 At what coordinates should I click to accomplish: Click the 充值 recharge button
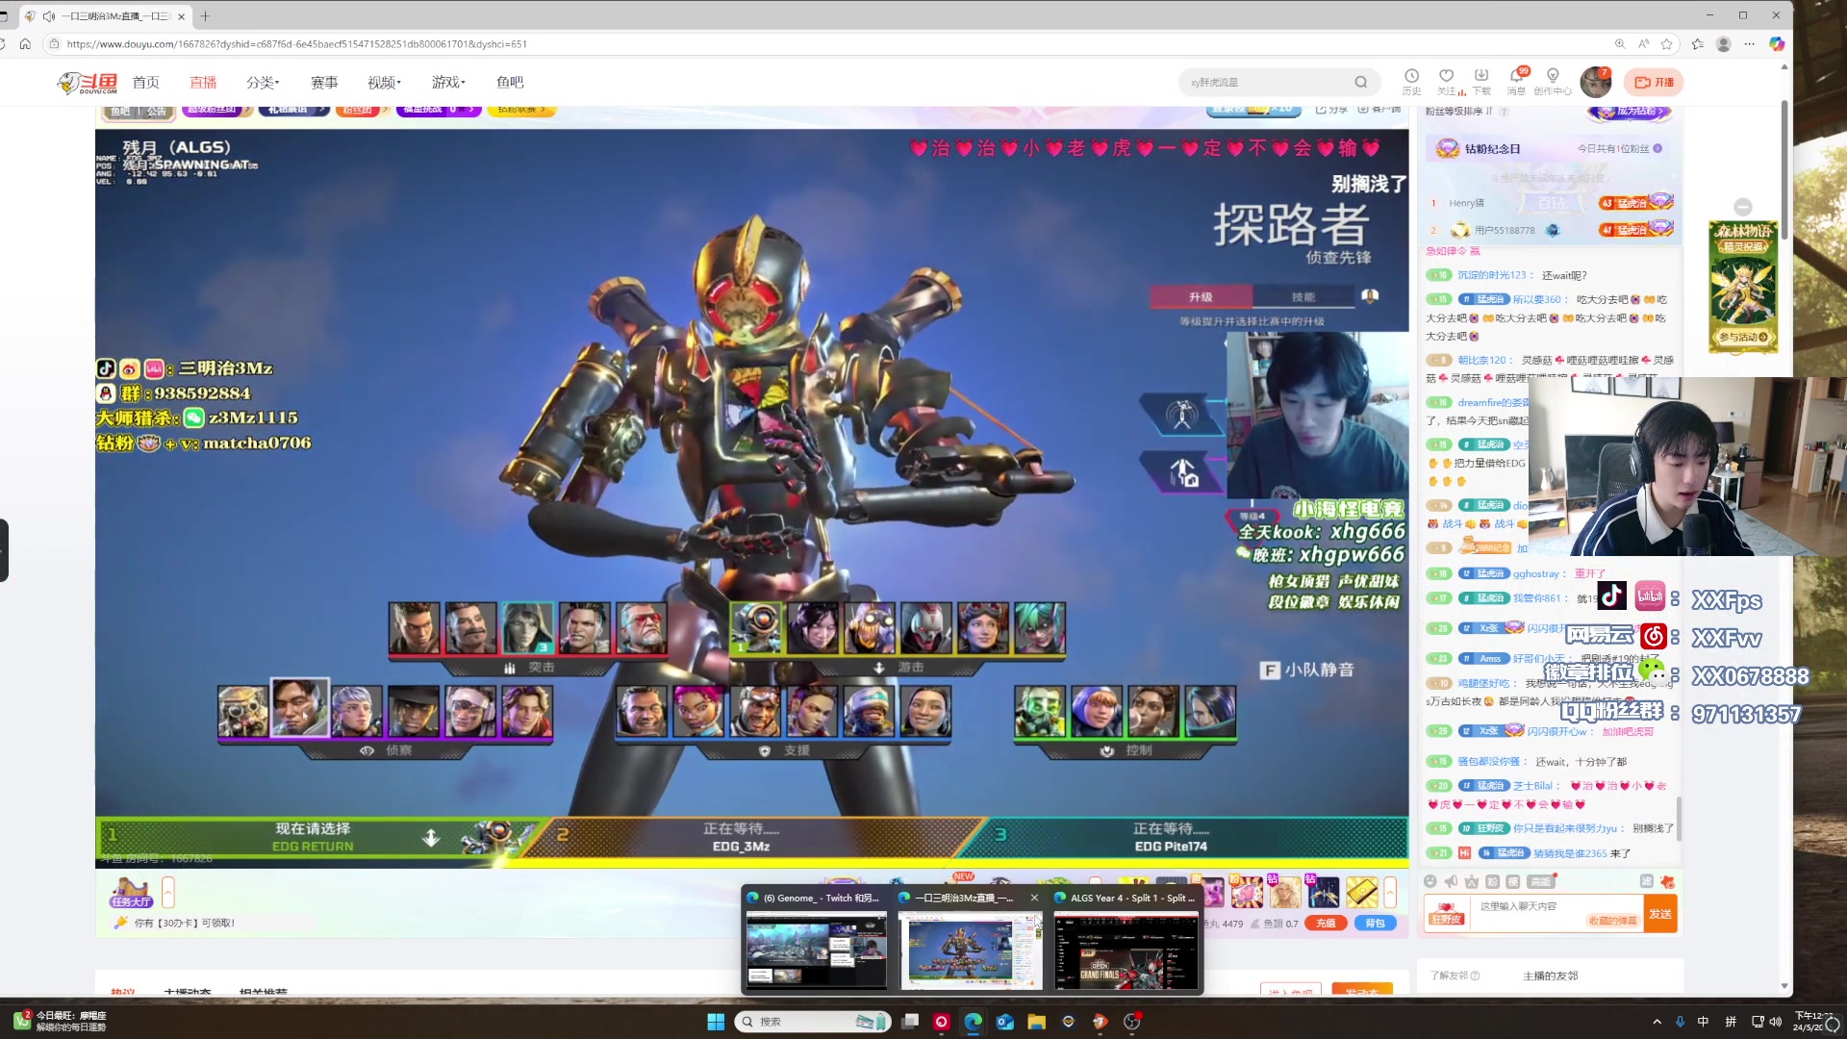[1326, 924]
